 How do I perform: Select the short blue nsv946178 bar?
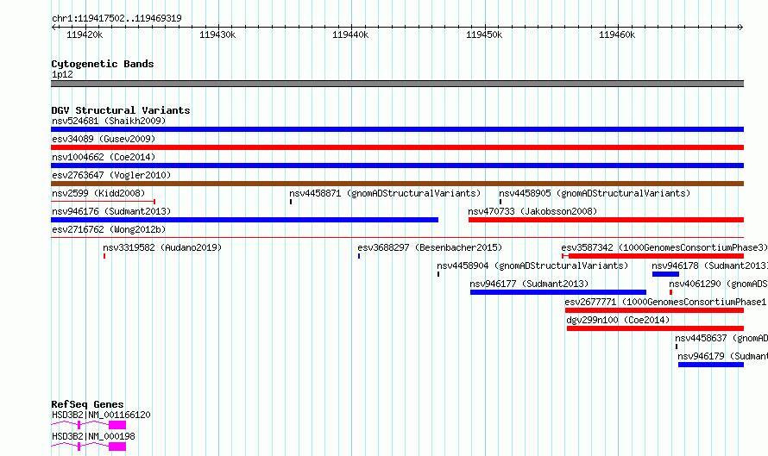coord(665,274)
